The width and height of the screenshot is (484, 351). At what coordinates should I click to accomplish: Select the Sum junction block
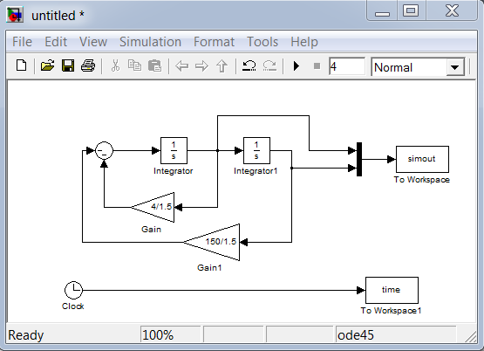[x=105, y=150]
